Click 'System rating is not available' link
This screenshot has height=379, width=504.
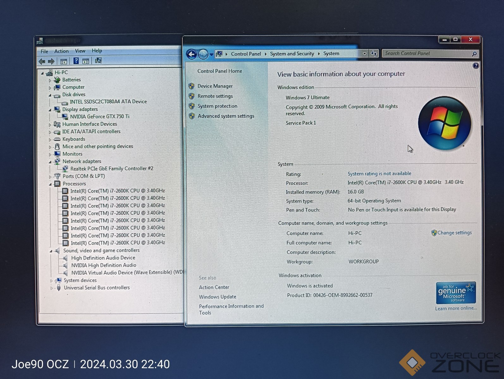coord(379,173)
